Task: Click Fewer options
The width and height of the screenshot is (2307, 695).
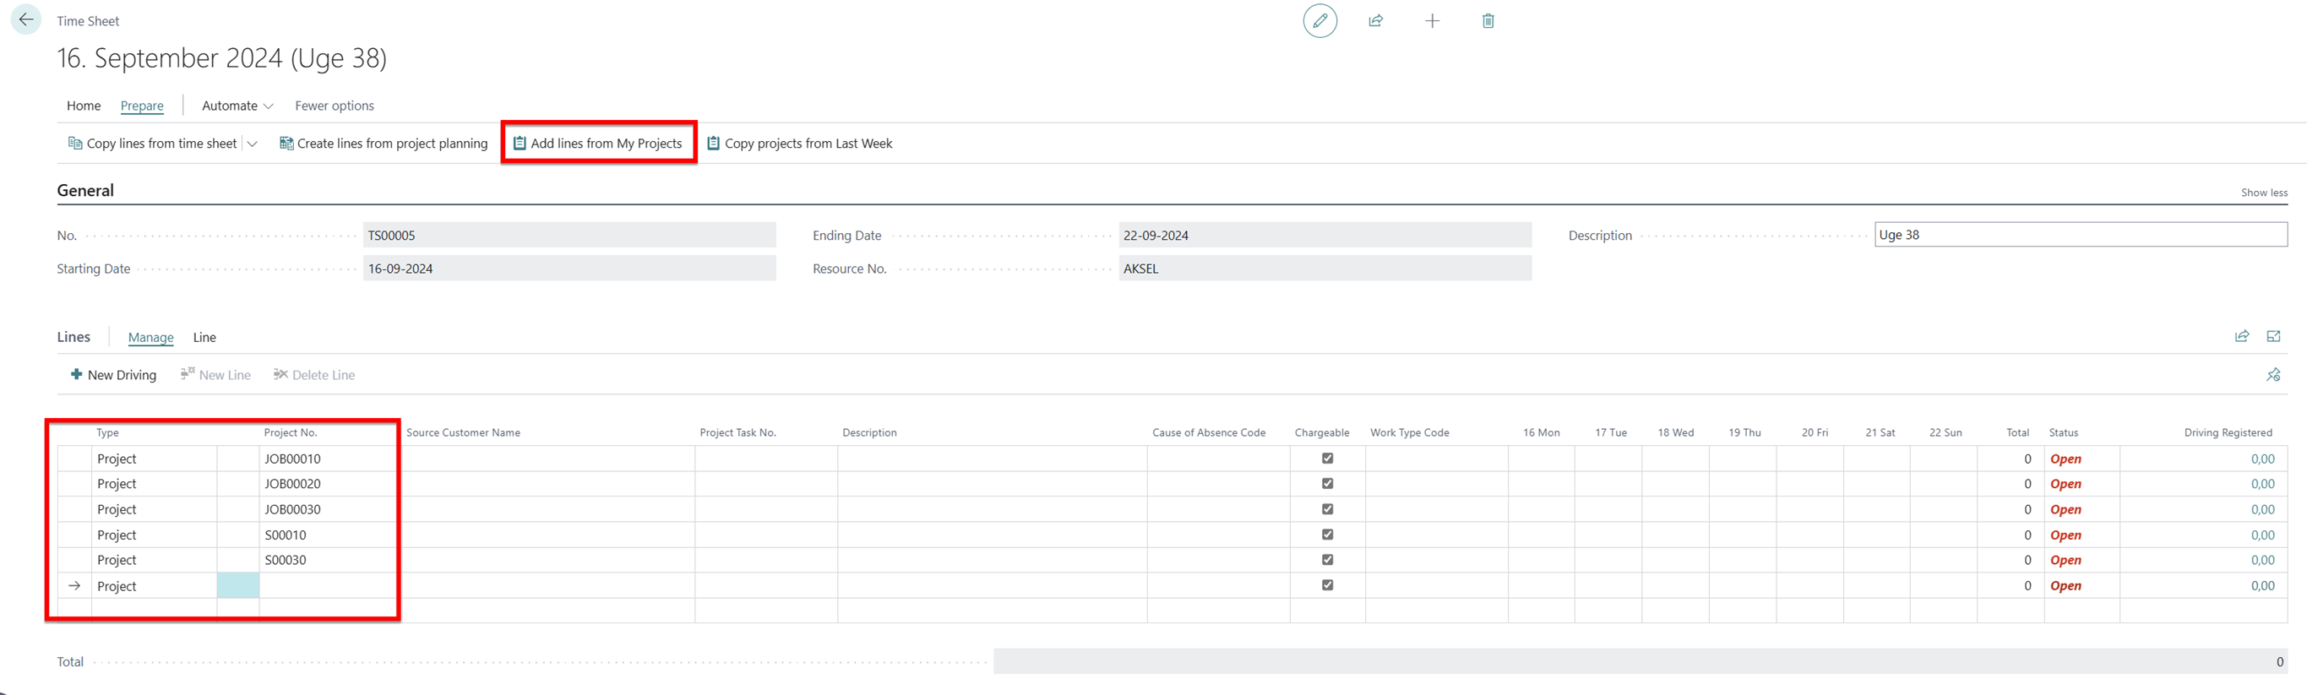Action: point(334,106)
